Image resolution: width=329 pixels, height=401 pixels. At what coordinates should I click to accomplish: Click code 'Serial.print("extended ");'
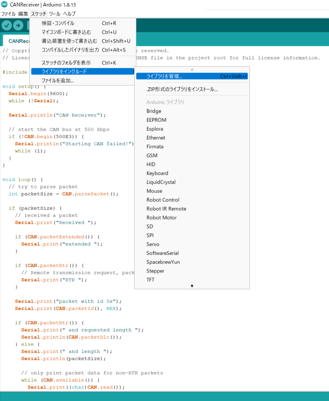coord(62,244)
